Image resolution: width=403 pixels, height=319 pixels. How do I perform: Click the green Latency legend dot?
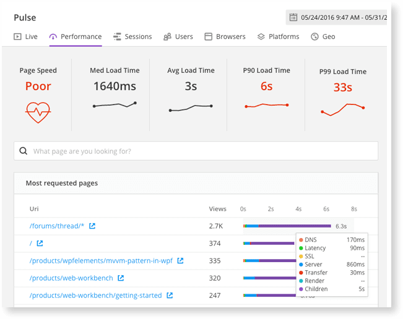tap(301, 248)
